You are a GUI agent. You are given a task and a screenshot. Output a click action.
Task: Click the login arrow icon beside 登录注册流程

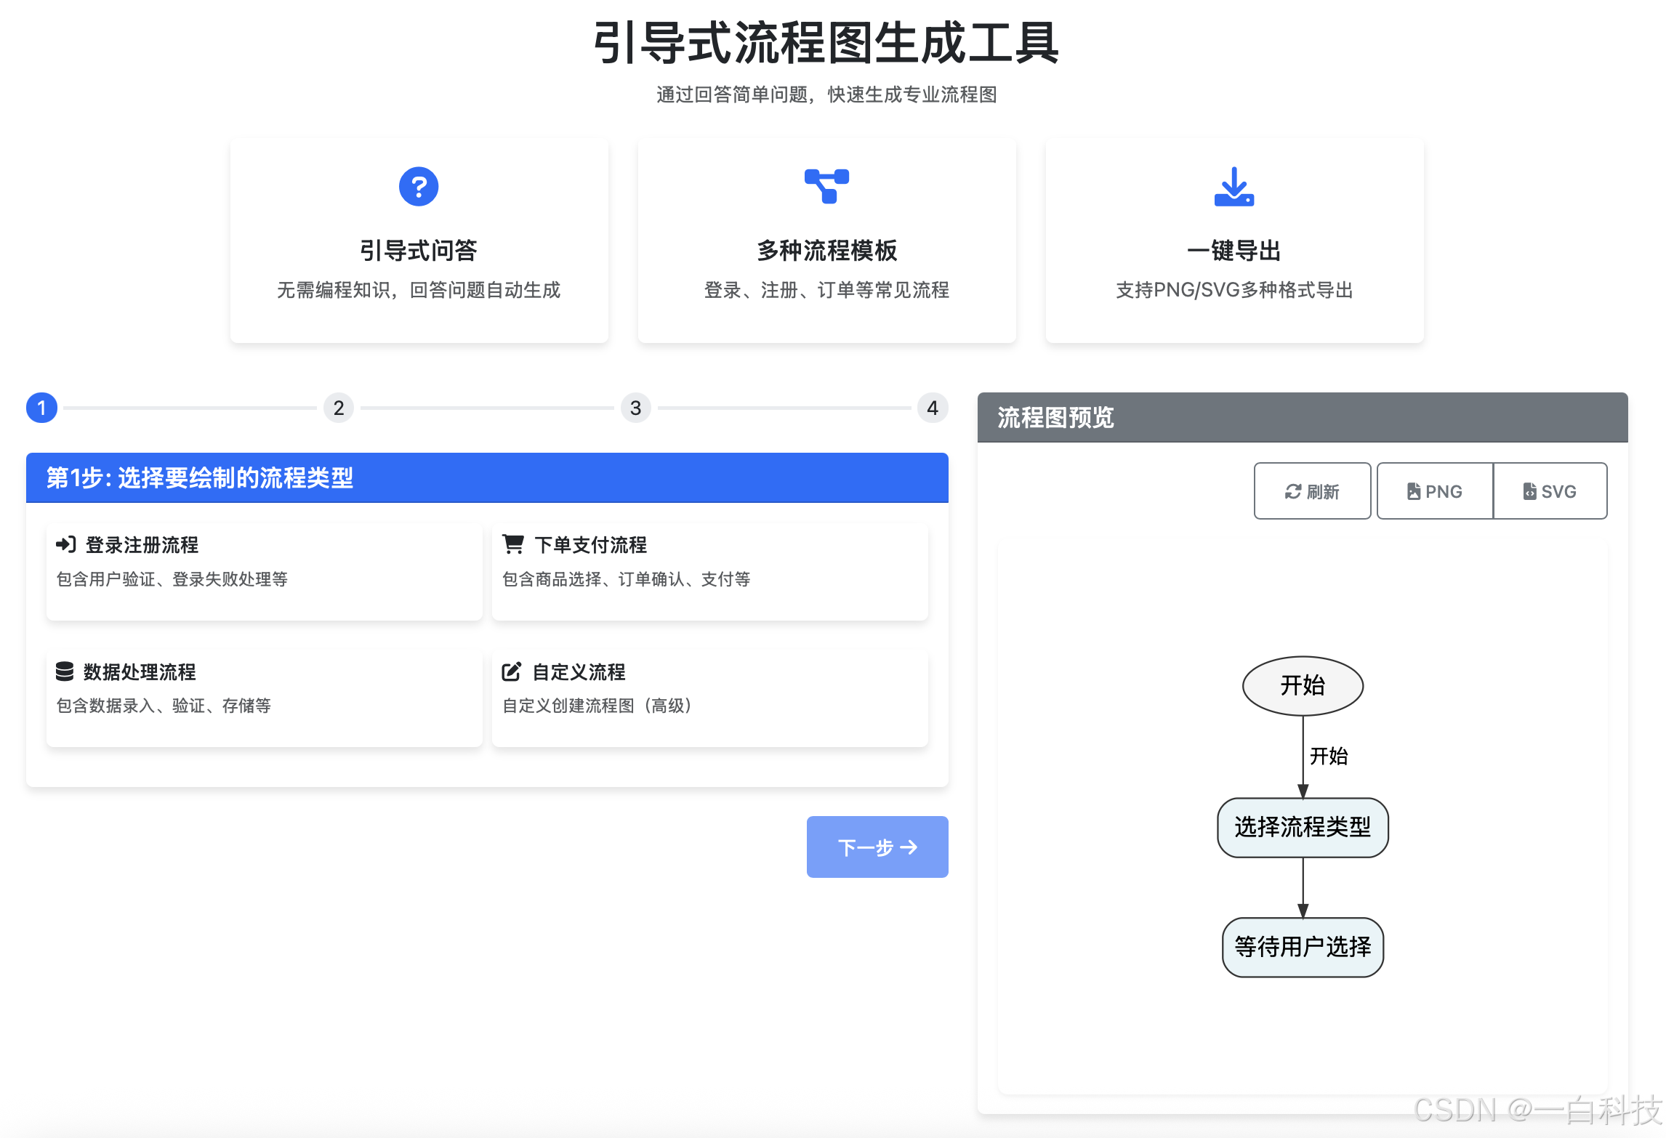point(66,544)
